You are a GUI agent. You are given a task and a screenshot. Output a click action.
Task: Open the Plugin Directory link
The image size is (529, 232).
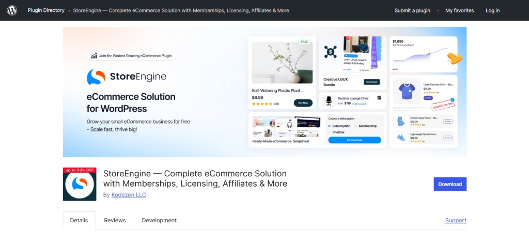46,10
